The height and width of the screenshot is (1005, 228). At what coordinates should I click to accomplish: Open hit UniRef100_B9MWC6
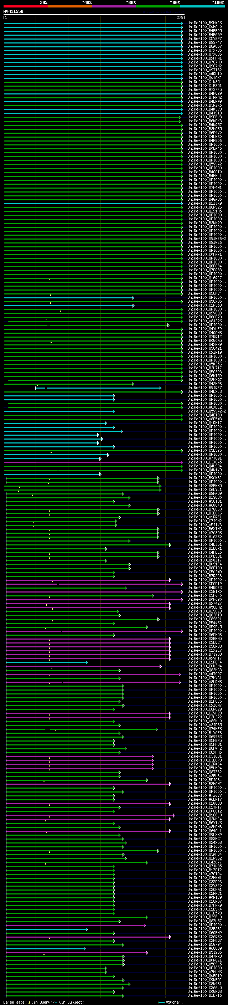tap(204, 23)
